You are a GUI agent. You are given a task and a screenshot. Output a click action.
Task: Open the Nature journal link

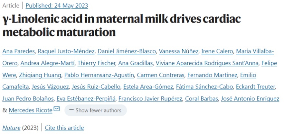[x=11, y=128]
